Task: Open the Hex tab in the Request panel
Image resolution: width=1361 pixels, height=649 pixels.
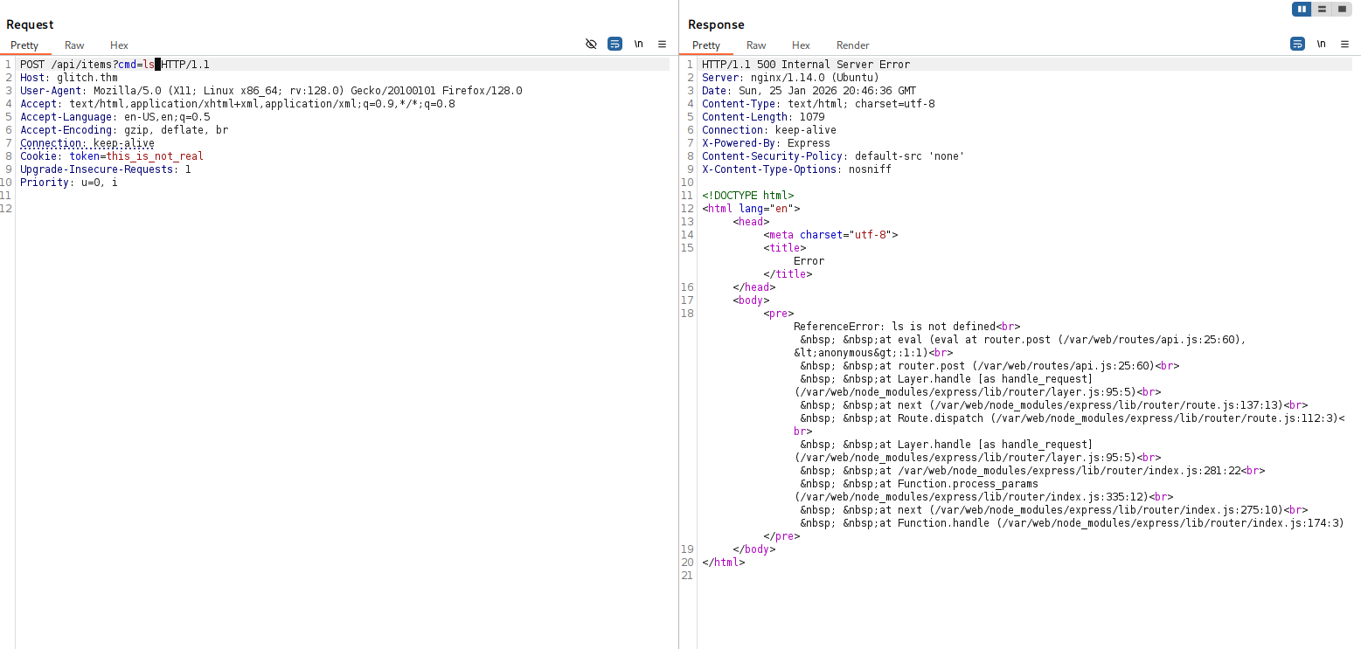Action: pos(119,45)
